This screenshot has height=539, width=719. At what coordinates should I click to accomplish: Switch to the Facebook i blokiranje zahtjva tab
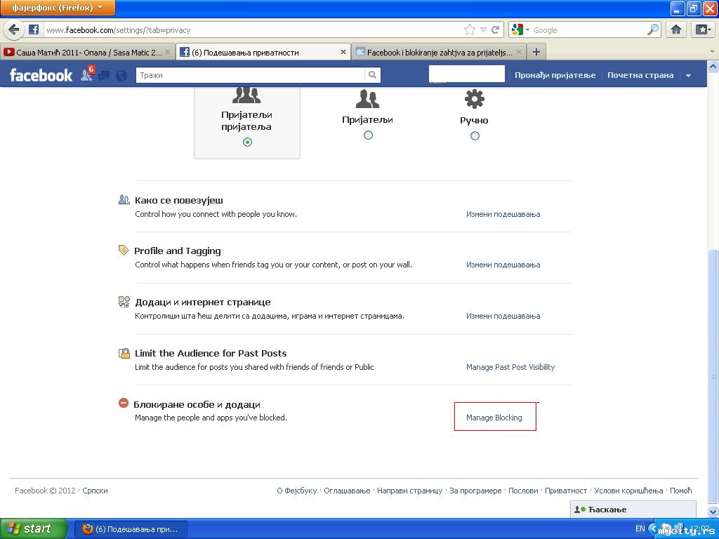(440, 52)
